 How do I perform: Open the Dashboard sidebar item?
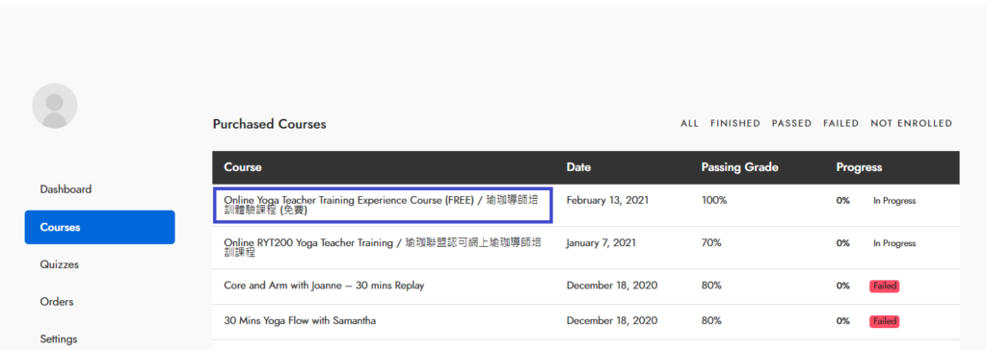66,189
